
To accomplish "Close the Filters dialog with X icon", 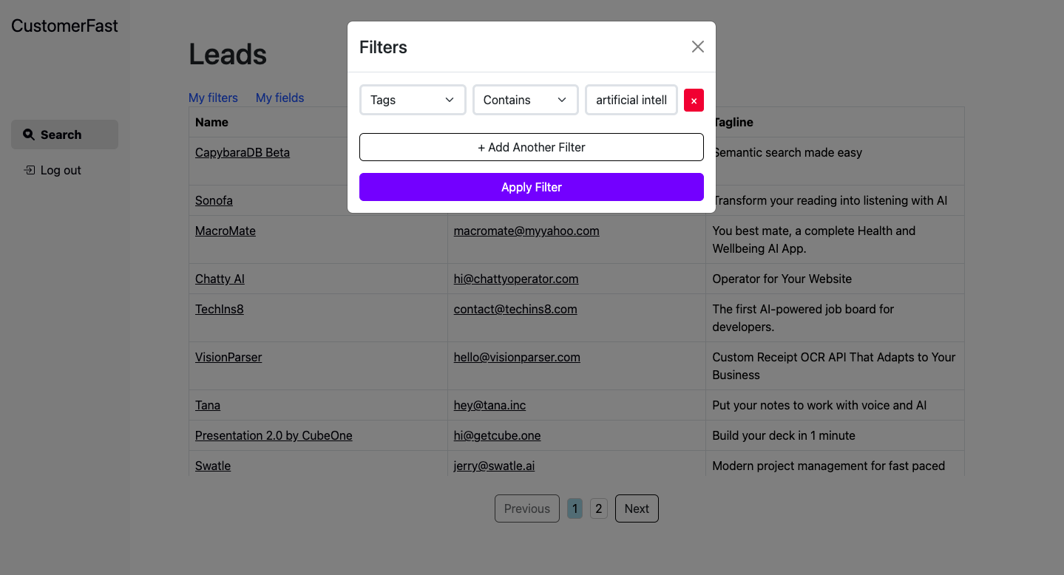I will point(697,47).
